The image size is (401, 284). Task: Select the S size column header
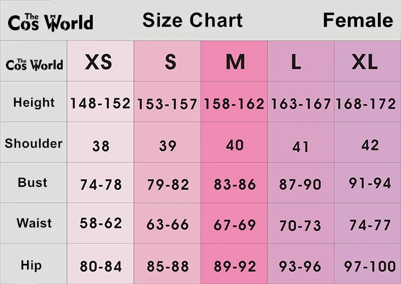(x=170, y=62)
